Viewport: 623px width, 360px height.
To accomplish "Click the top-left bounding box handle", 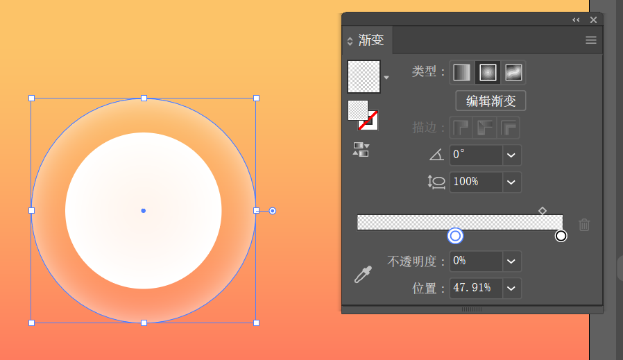I will pyautogui.click(x=32, y=98).
